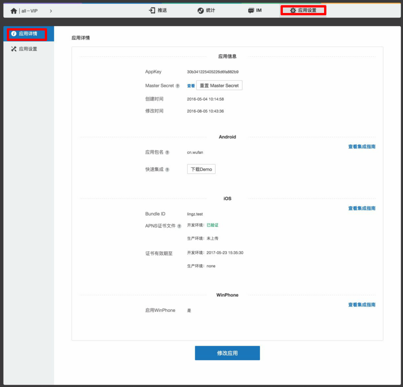Click the Bundle ID field label
Image resolution: width=403 pixels, height=387 pixels.
point(155,214)
